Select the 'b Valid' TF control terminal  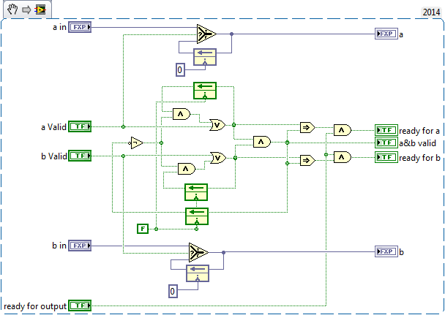80,156
